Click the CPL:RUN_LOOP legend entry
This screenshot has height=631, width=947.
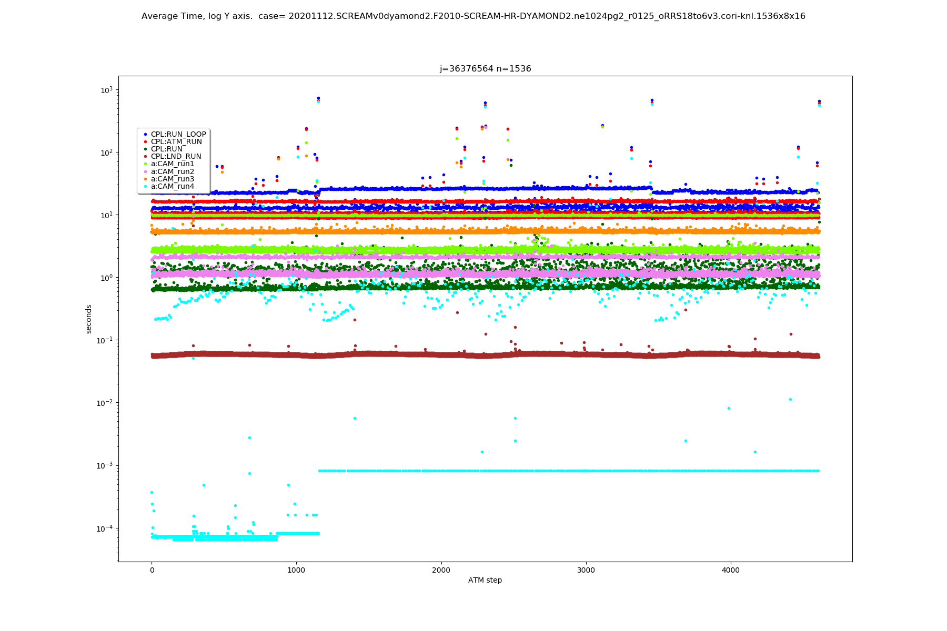pos(174,134)
